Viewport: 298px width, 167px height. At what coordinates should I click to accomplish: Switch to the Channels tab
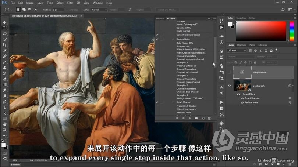[242, 45]
